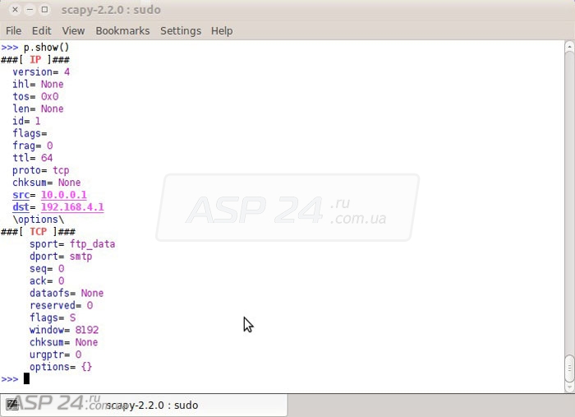575x417 pixels.
Task: Click the 10.0.0.1 source address link
Action: (x=64, y=195)
